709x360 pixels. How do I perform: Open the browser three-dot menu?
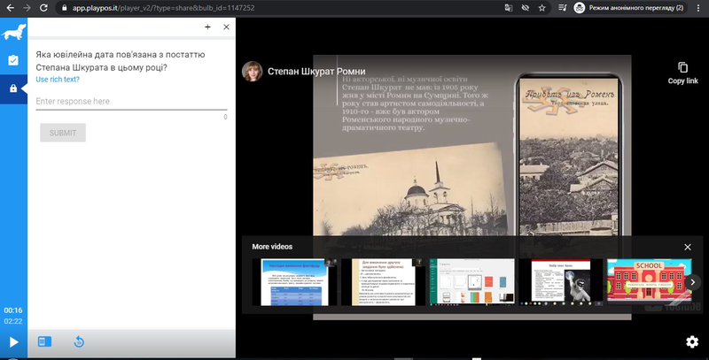pyautogui.click(x=697, y=7)
